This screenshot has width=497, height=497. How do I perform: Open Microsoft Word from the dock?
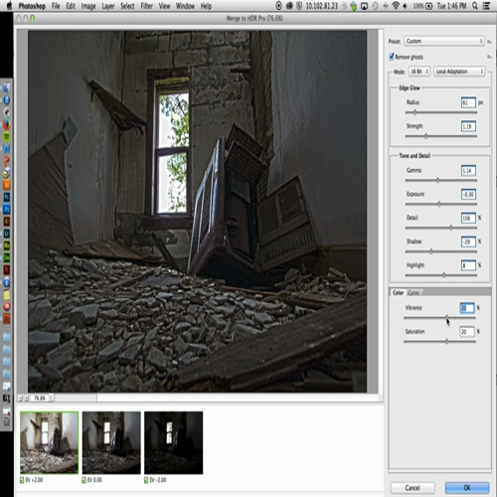click(6, 149)
